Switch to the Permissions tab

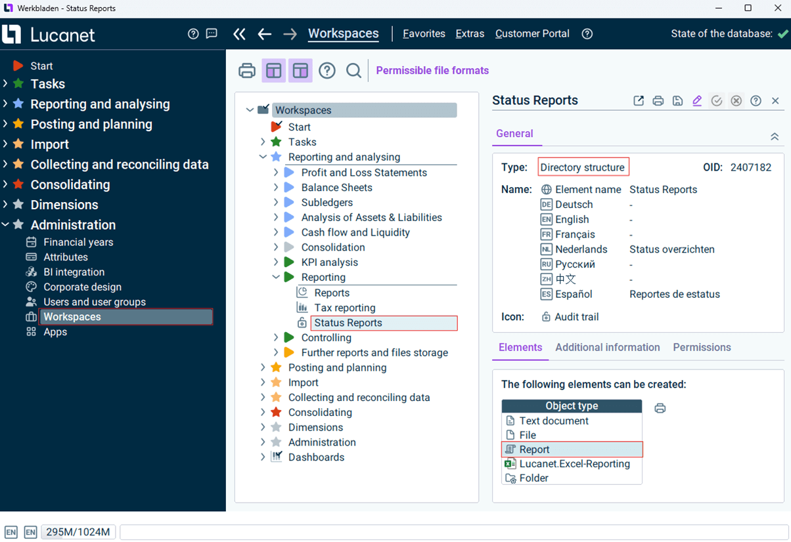[x=702, y=347]
